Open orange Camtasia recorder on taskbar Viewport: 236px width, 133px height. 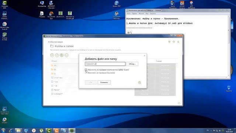click(56, 130)
